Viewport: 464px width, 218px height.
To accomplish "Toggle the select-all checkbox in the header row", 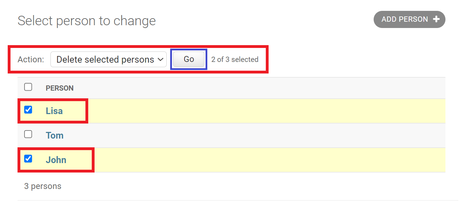I will [28, 87].
